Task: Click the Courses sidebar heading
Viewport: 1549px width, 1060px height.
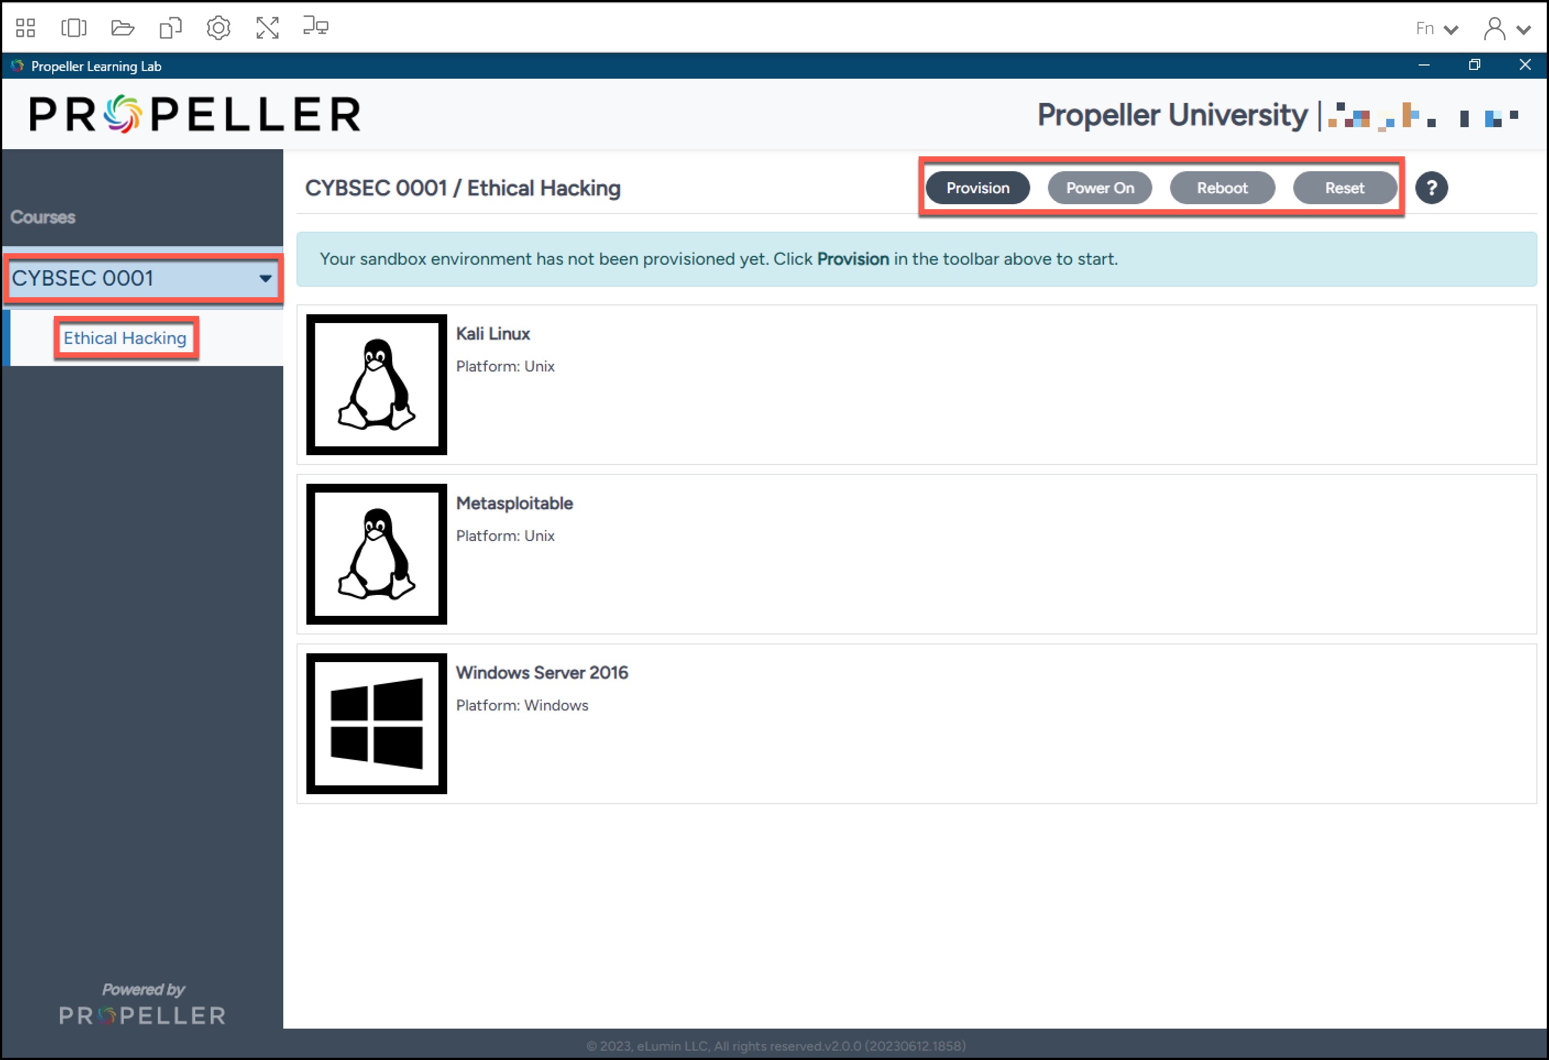Action: tap(43, 217)
